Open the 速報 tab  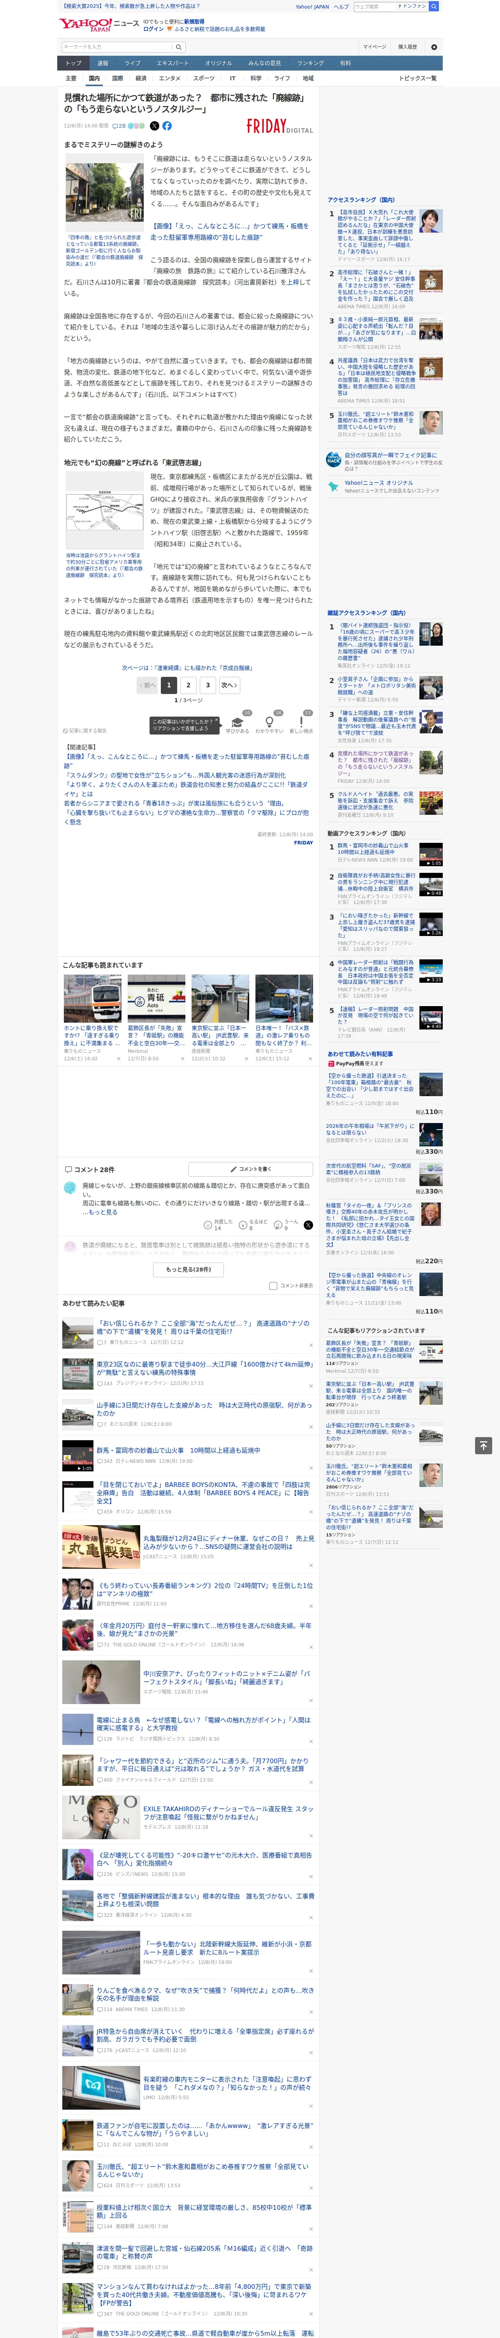pos(102,64)
